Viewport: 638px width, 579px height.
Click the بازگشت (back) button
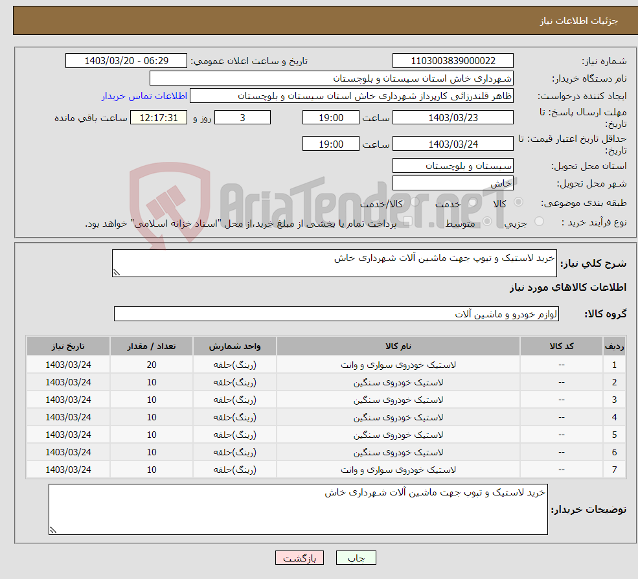tap(299, 558)
